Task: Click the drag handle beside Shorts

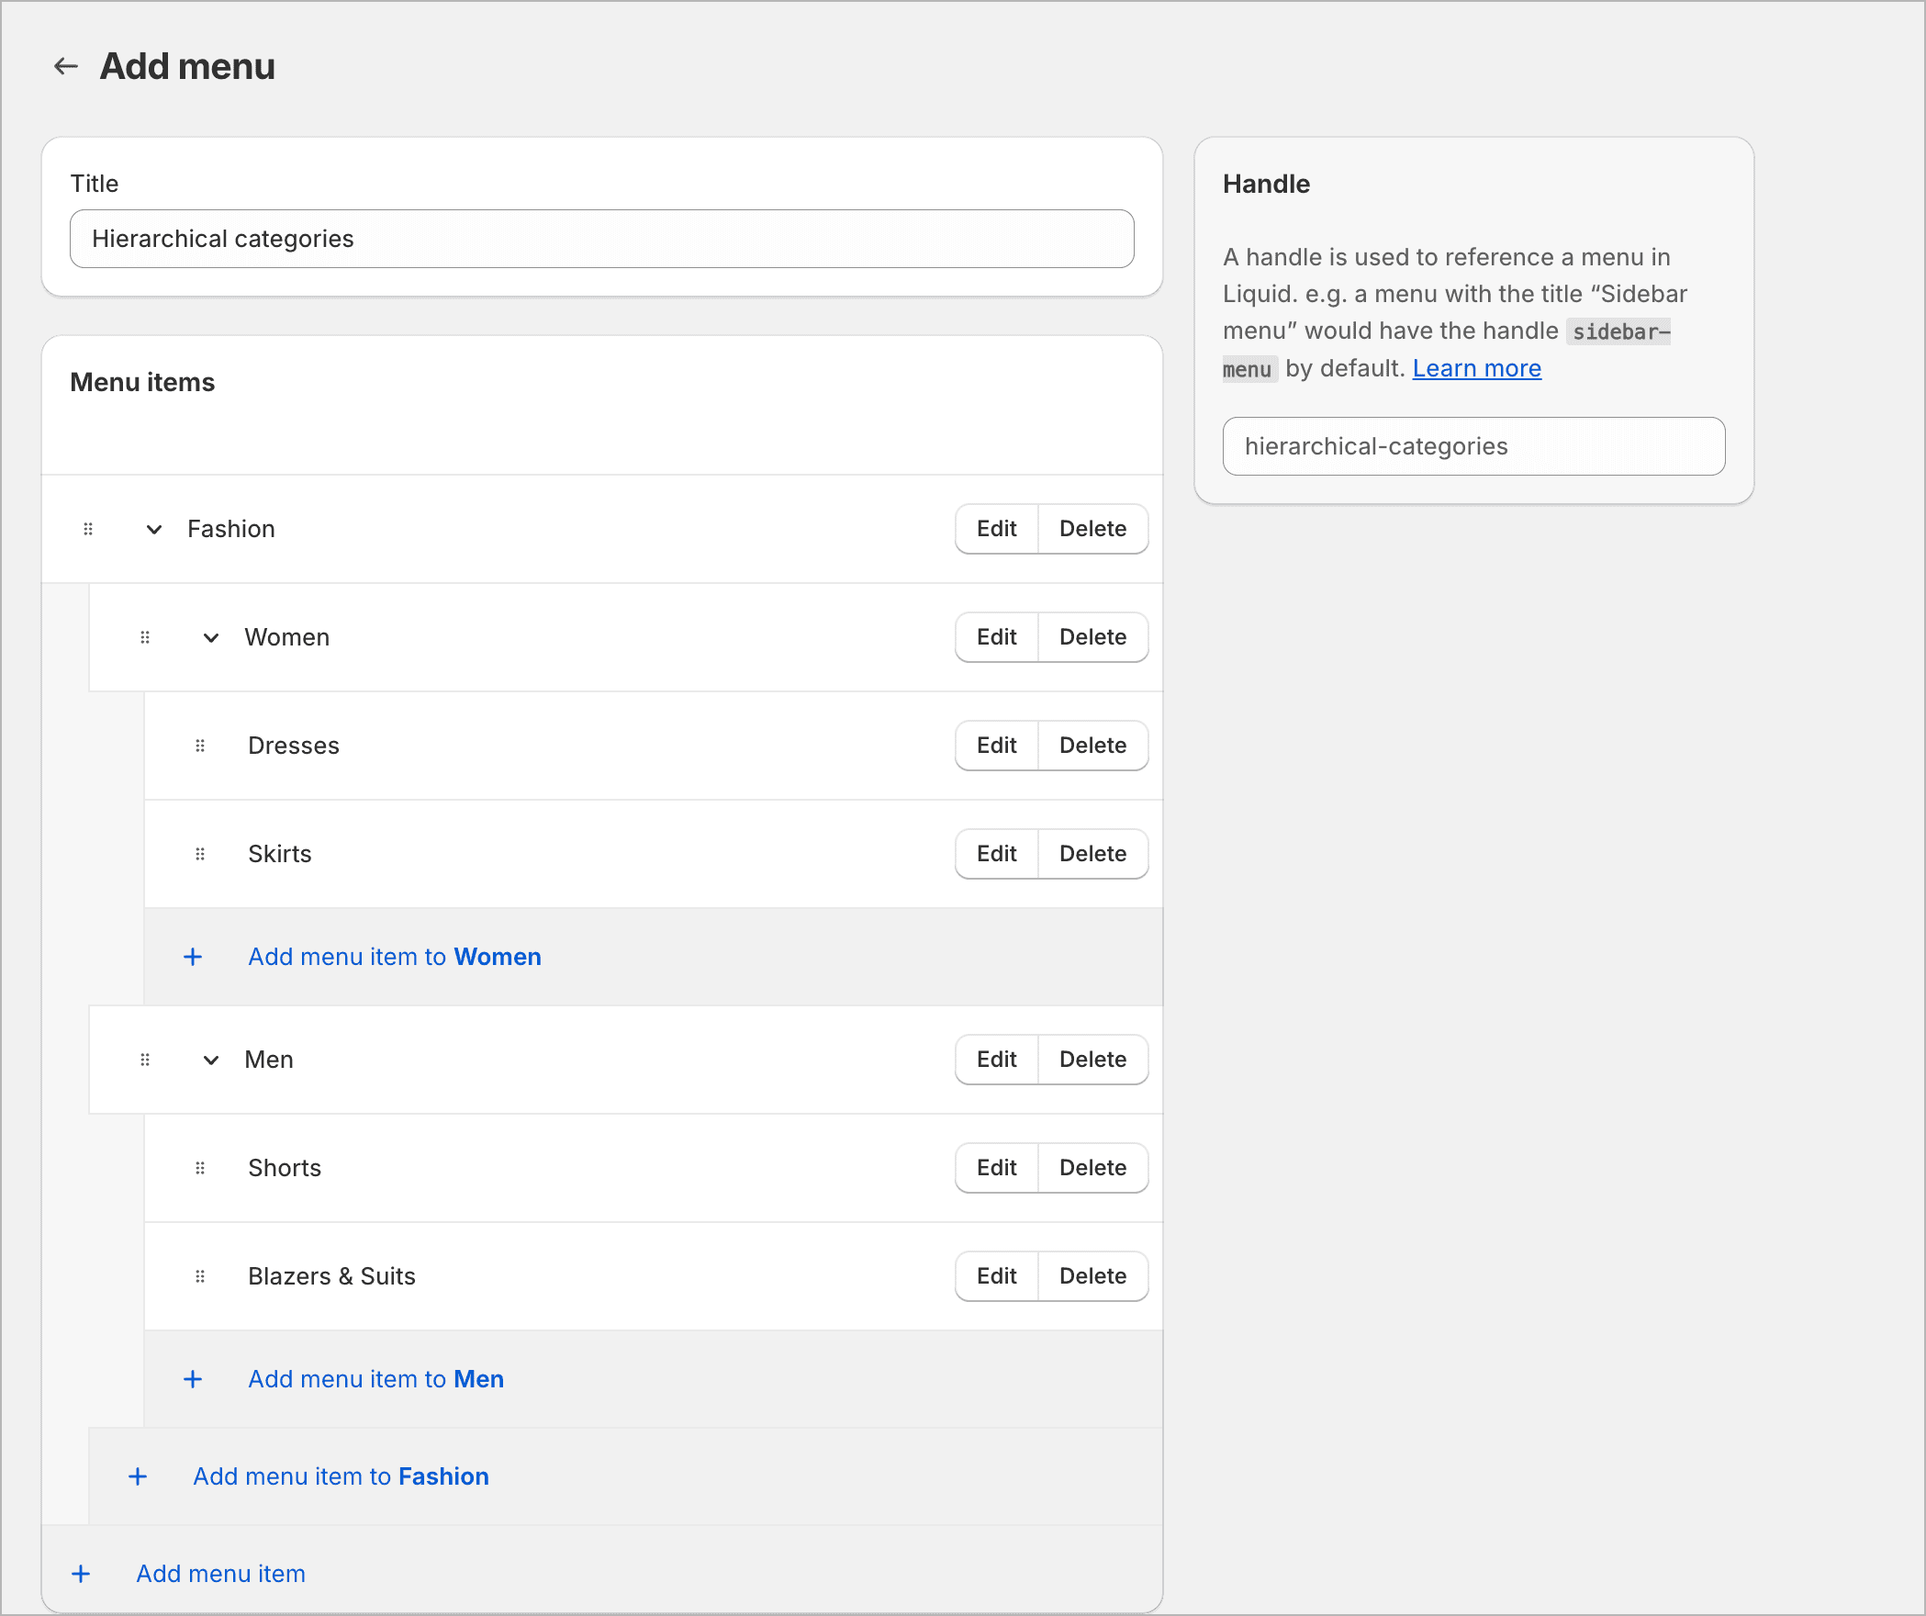Action: [200, 1168]
